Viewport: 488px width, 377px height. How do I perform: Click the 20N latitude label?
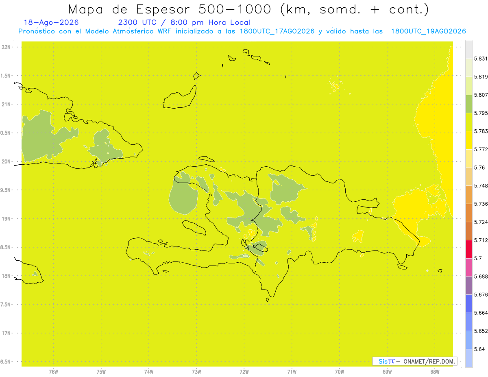(x=6, y=161)
